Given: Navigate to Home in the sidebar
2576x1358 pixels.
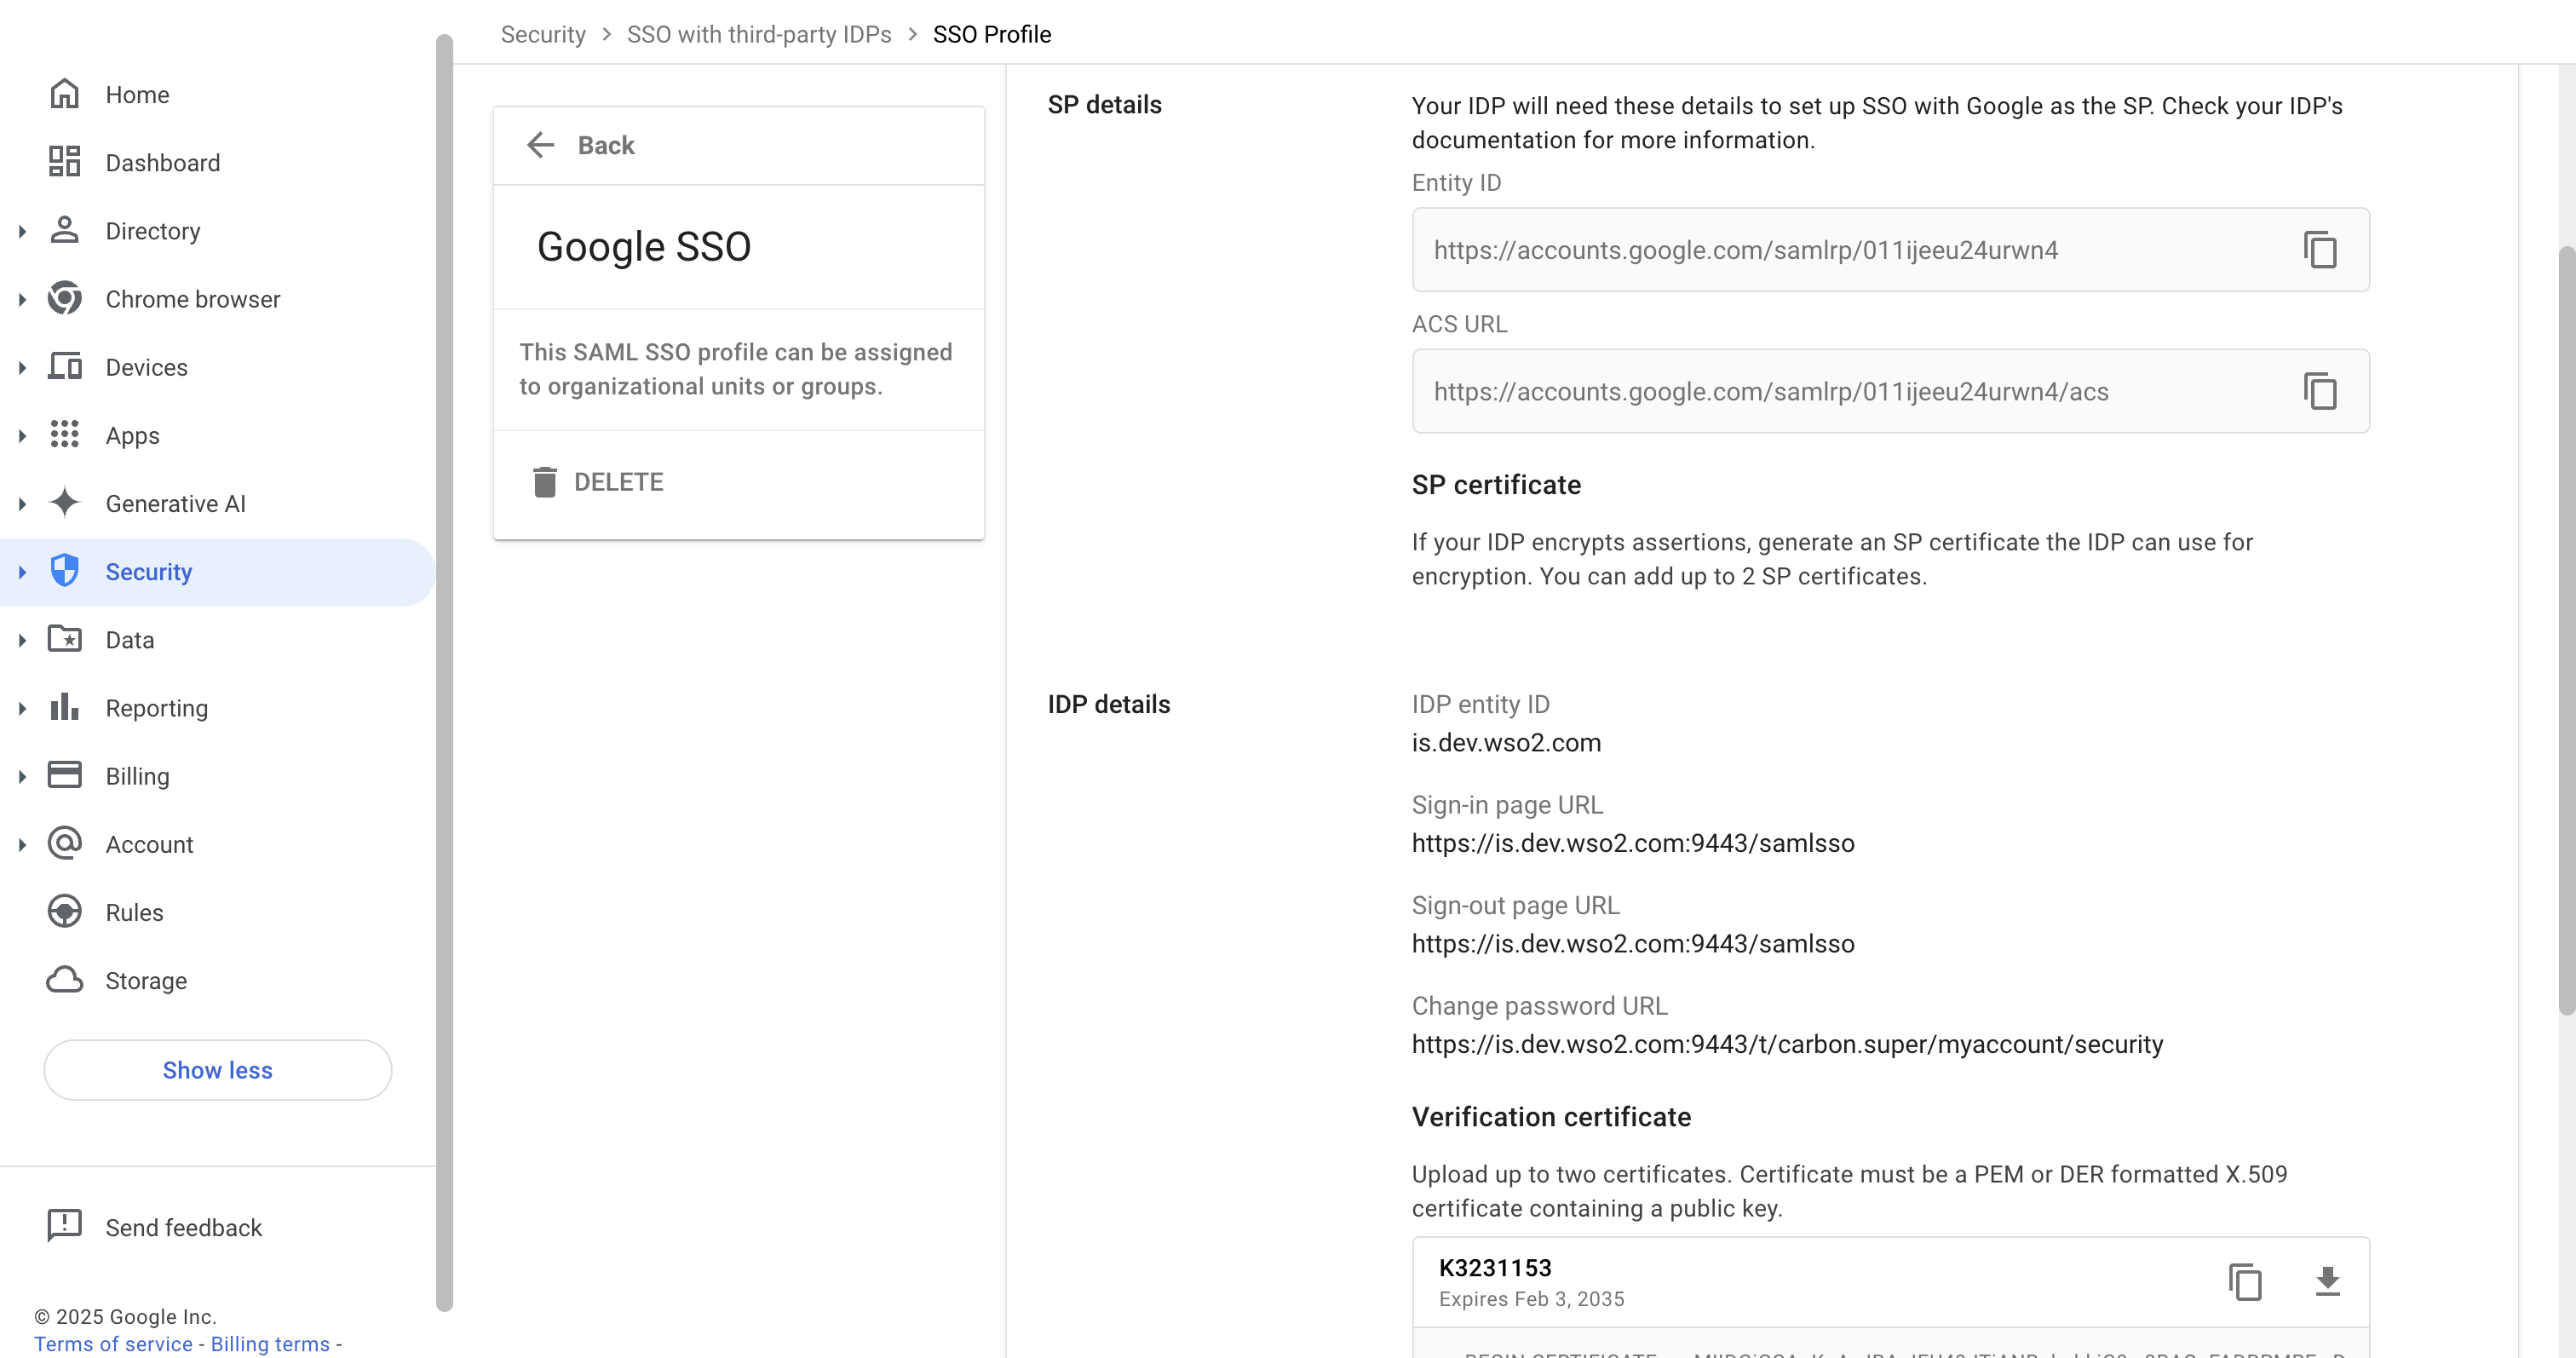Looking at the screenshot, I should click(137, 94).
